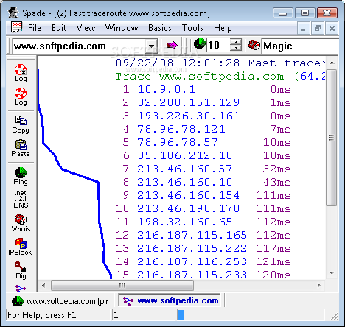Open the DNS lookup tool
This screenshot has width=345, height=327.
[x=21, y=200]
